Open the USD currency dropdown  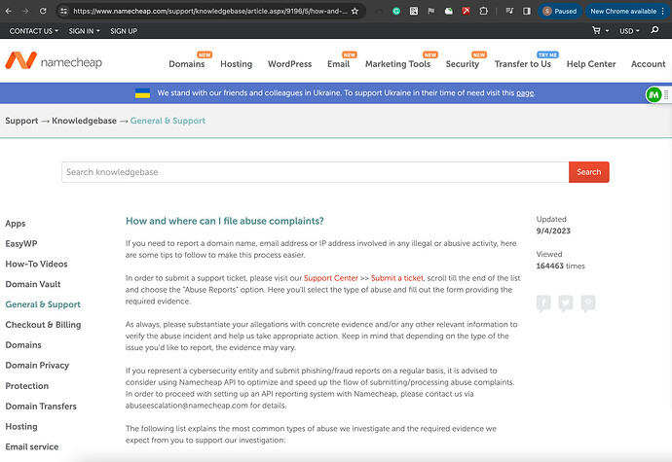(629, 31)
